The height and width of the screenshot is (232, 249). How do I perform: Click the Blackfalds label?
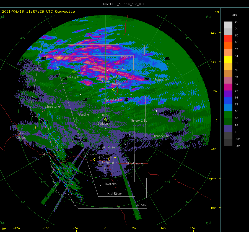tap(118, 76)
